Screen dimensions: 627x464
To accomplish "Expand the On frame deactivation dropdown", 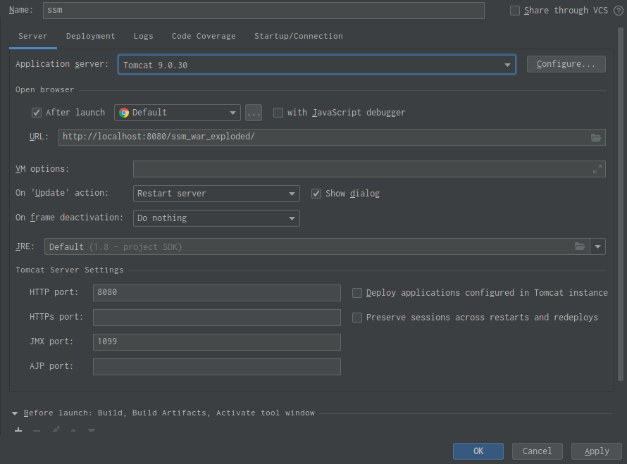I will coord(216,218).
